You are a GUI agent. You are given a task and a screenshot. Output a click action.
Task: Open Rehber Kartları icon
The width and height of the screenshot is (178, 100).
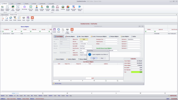coord(36,8)
